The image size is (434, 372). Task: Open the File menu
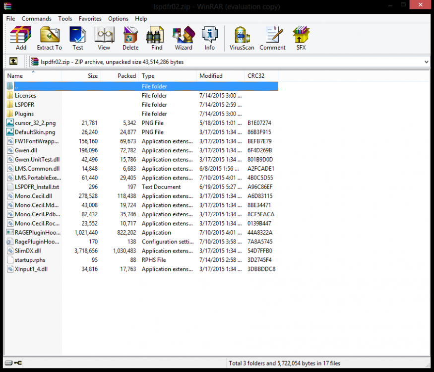tap(10, 18)
